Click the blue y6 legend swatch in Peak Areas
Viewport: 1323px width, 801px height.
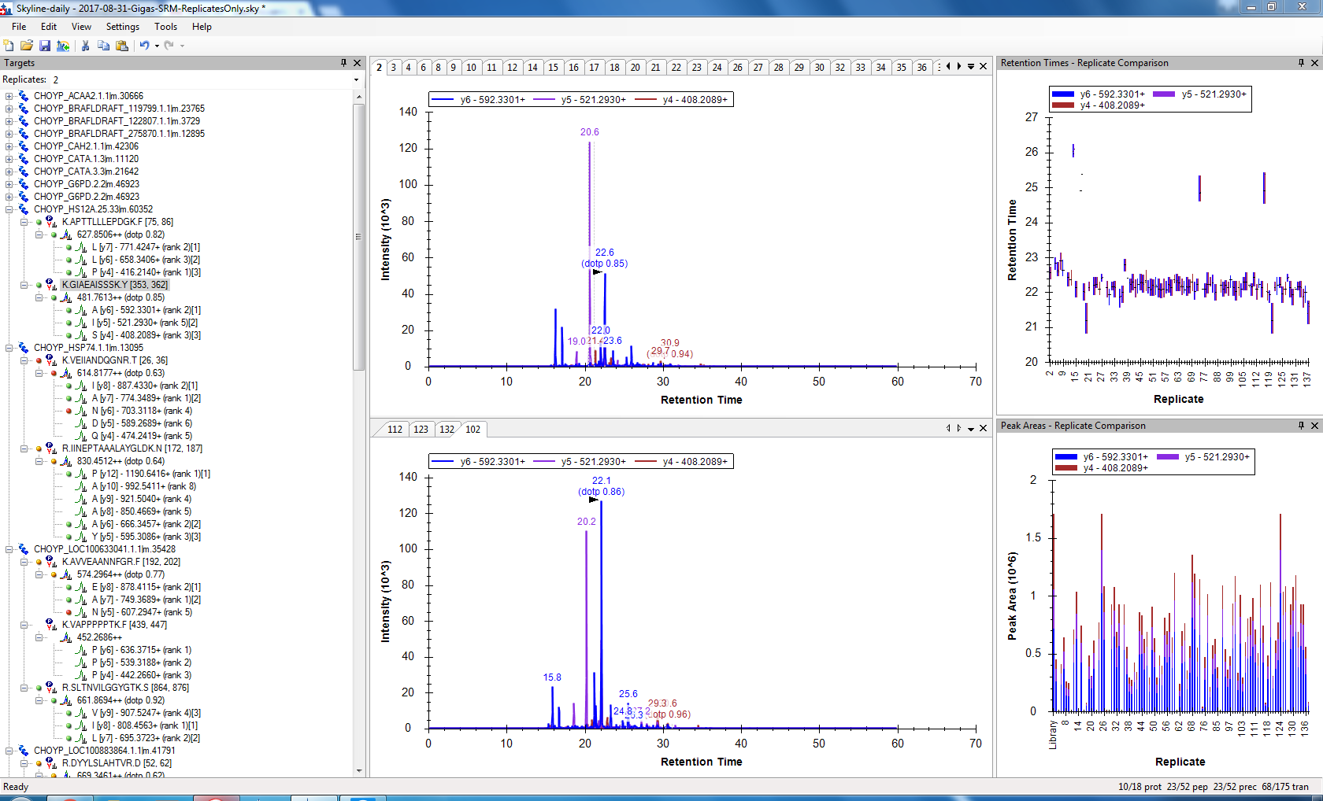pos(1065,457)
